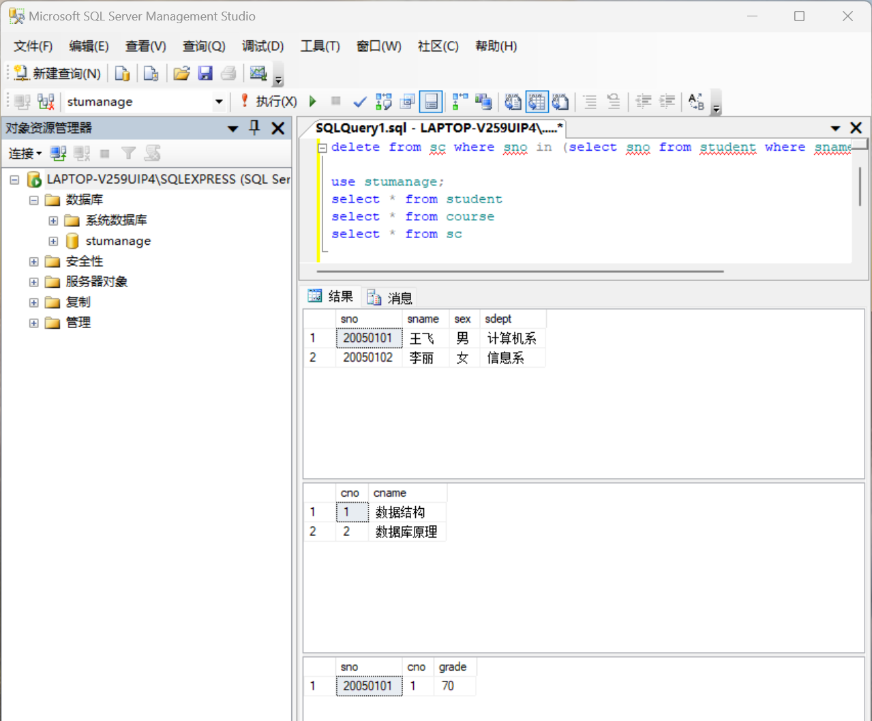Switch output to Results to File
The height and width of the screenshot is (721, 872).
click(560, 102)
